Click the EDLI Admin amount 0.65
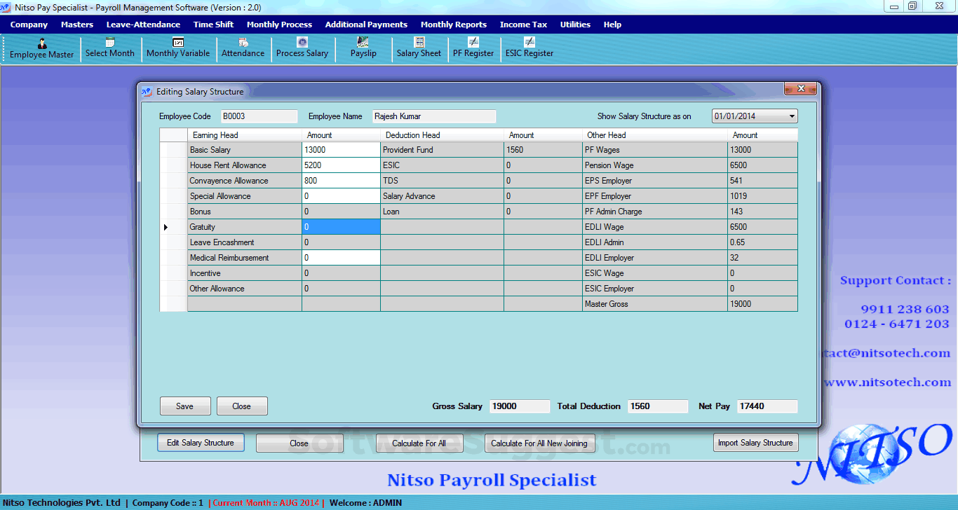Viewport: 958px width, 510px height. tap(763, 242)
